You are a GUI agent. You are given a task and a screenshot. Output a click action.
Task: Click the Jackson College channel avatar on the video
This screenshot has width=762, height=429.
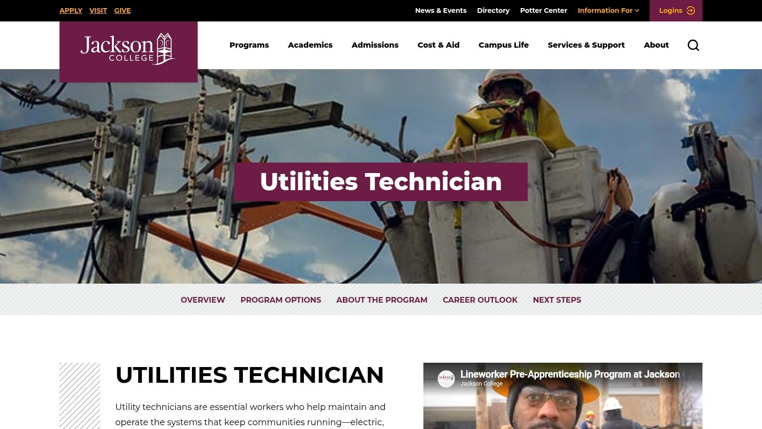click(x=446, y=377)
